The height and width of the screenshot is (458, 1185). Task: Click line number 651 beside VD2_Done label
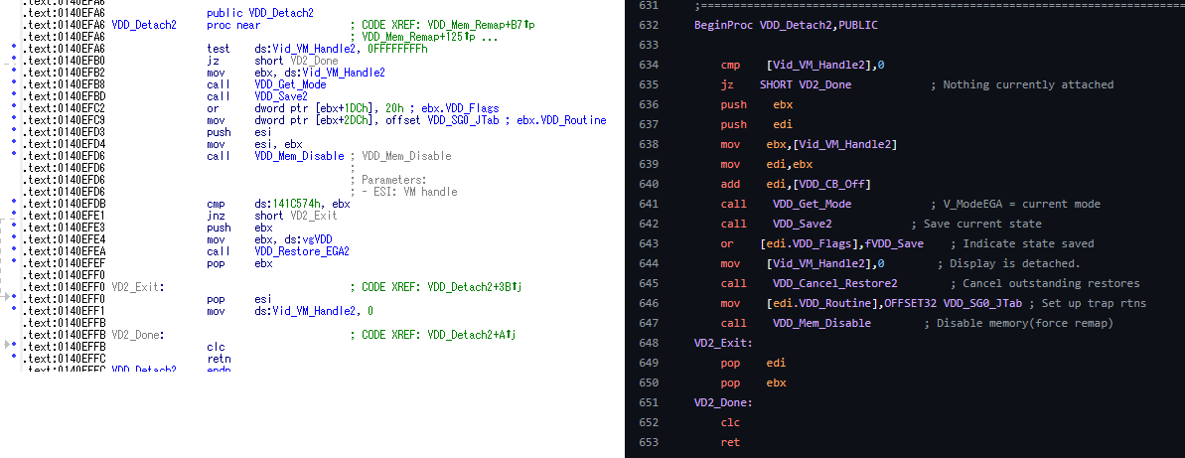650,402
